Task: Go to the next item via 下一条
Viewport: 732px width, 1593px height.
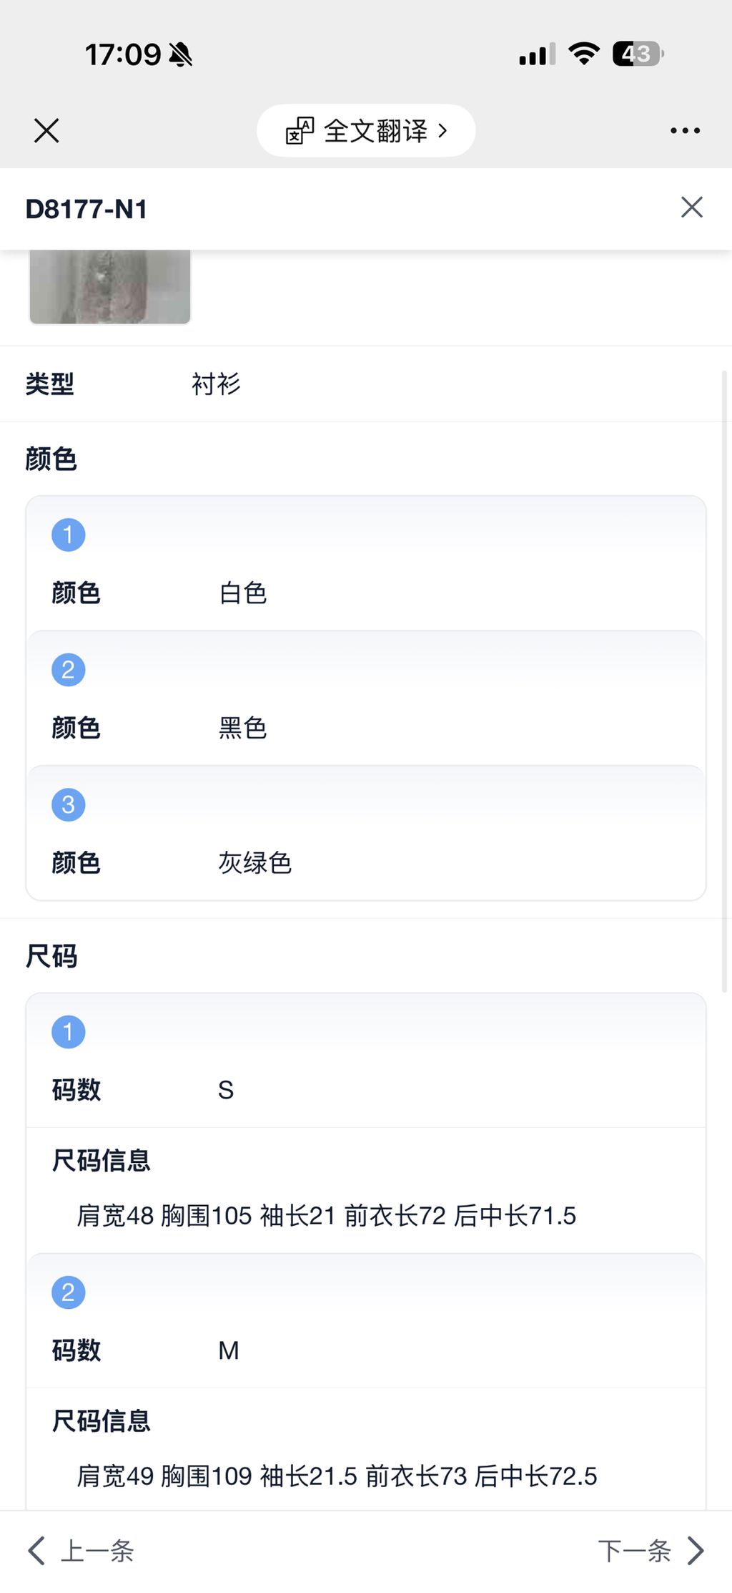Action: click(634, 1551)
